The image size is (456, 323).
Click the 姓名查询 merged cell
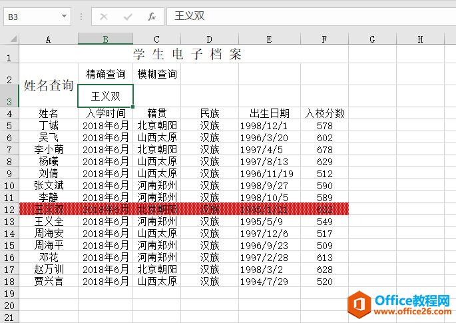tap(49, 85)
